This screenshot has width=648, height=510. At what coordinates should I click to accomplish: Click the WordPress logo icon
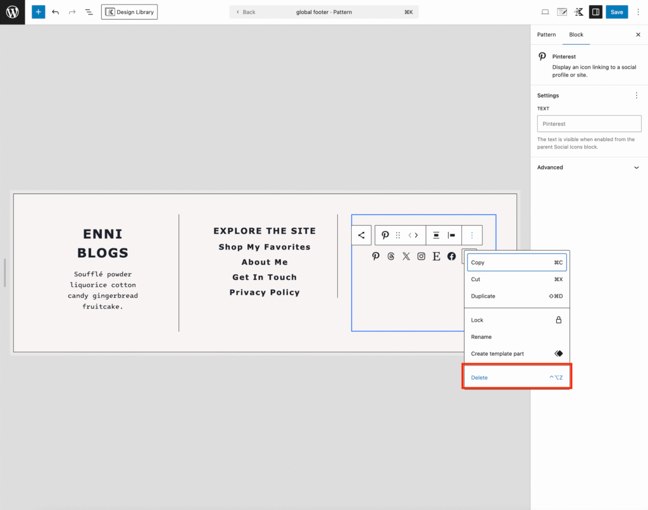pos(13,12)
